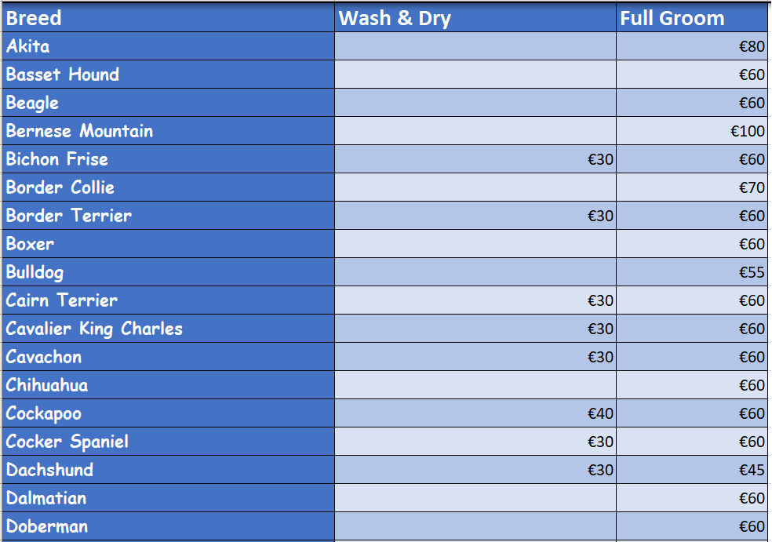Viewport: 772px width, 542px height.
Task: Select the Chihuahua breed cell
Action: [x=169, y=385]
